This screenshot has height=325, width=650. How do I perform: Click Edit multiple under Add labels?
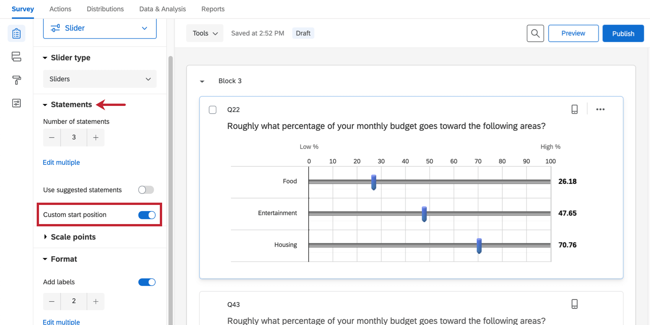point(61,322)
